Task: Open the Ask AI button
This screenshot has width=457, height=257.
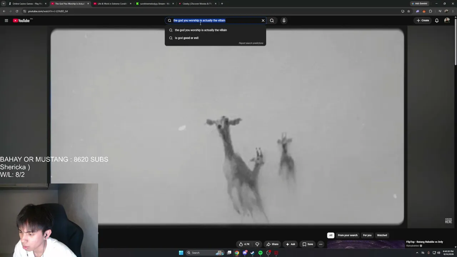Action: pos(291,244)
